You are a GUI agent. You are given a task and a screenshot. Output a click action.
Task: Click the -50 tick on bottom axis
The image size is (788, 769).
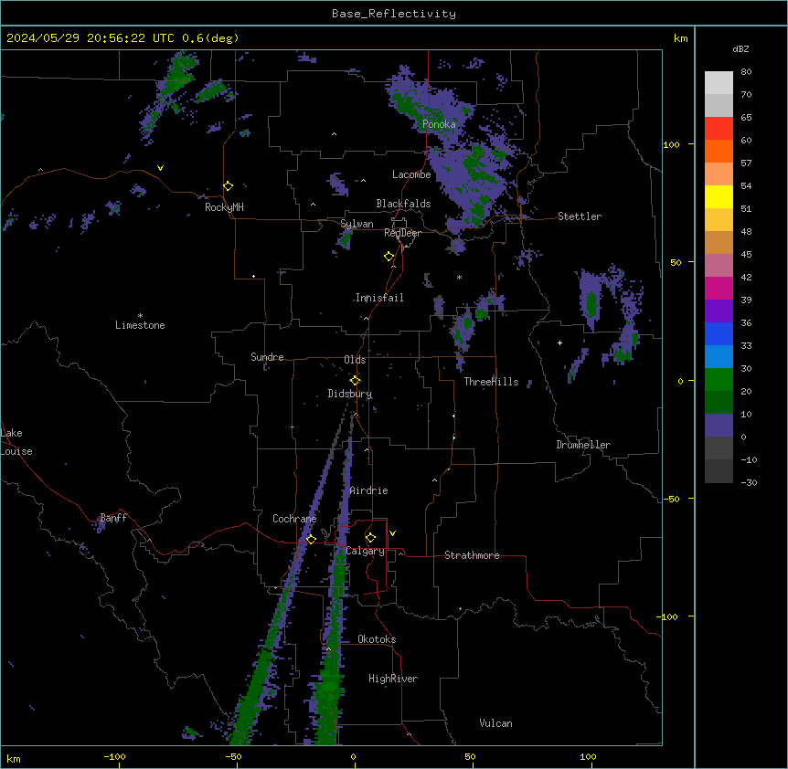[233, 756]
